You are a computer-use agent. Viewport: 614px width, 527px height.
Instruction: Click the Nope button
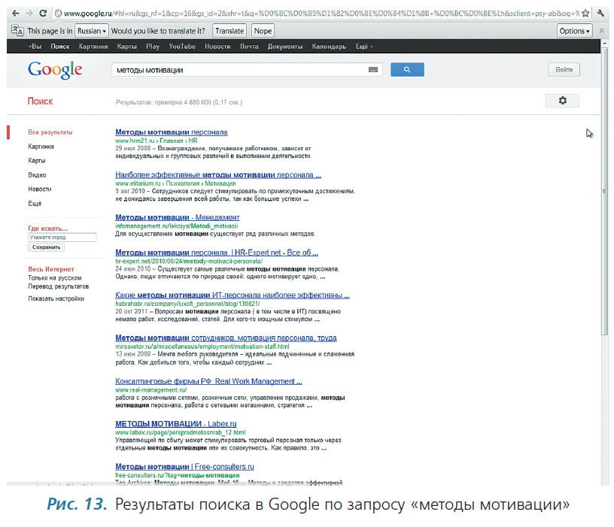tap(263, 31)
